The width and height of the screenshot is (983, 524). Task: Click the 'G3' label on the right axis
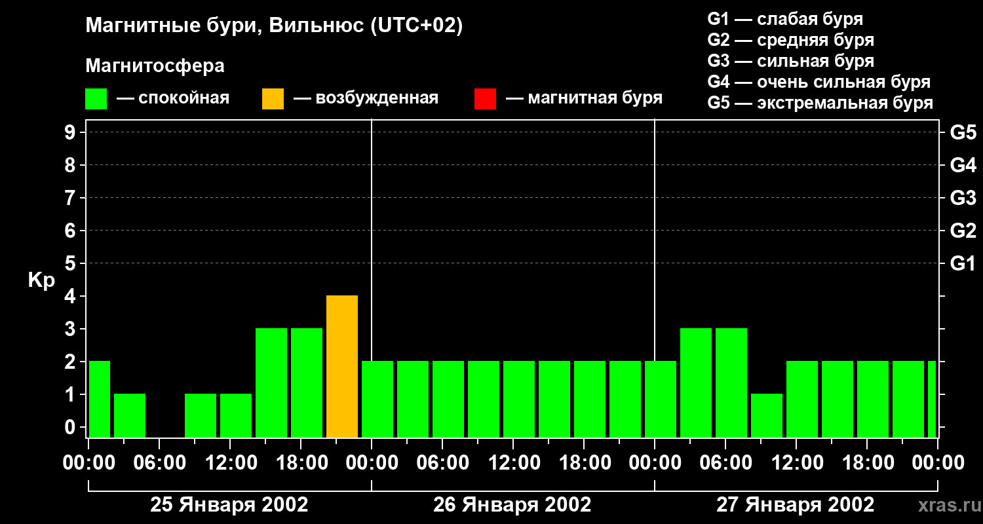(x=963, y=198)
